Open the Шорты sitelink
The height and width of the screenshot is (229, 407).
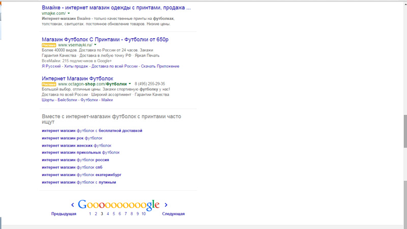[48, 100]
